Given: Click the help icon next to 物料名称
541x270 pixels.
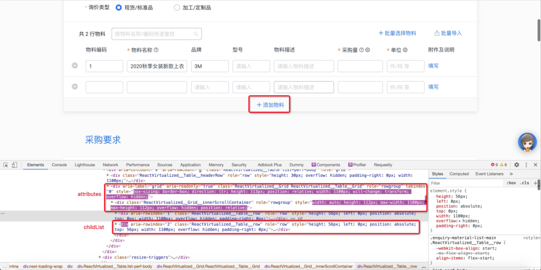Looking at the screenshot, I should (156, 50).
